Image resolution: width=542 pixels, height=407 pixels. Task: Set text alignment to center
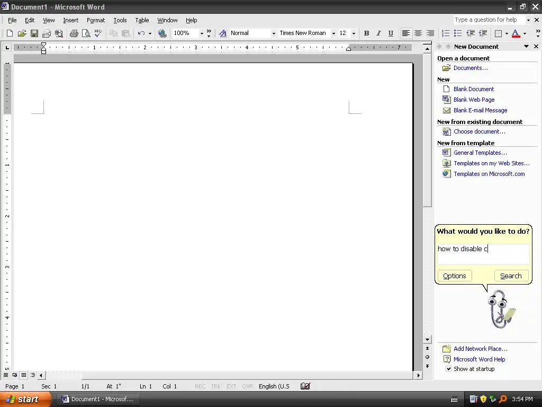click(x=418, y=33)
